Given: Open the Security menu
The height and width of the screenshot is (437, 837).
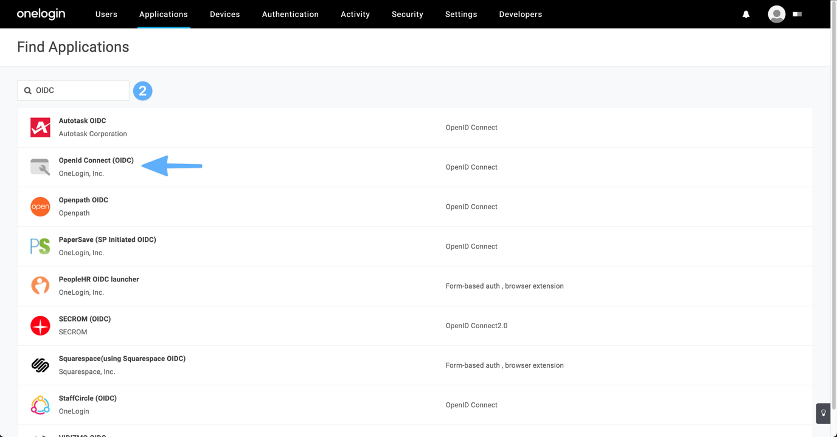Looking at the screenshot, I should click(408, 14).
